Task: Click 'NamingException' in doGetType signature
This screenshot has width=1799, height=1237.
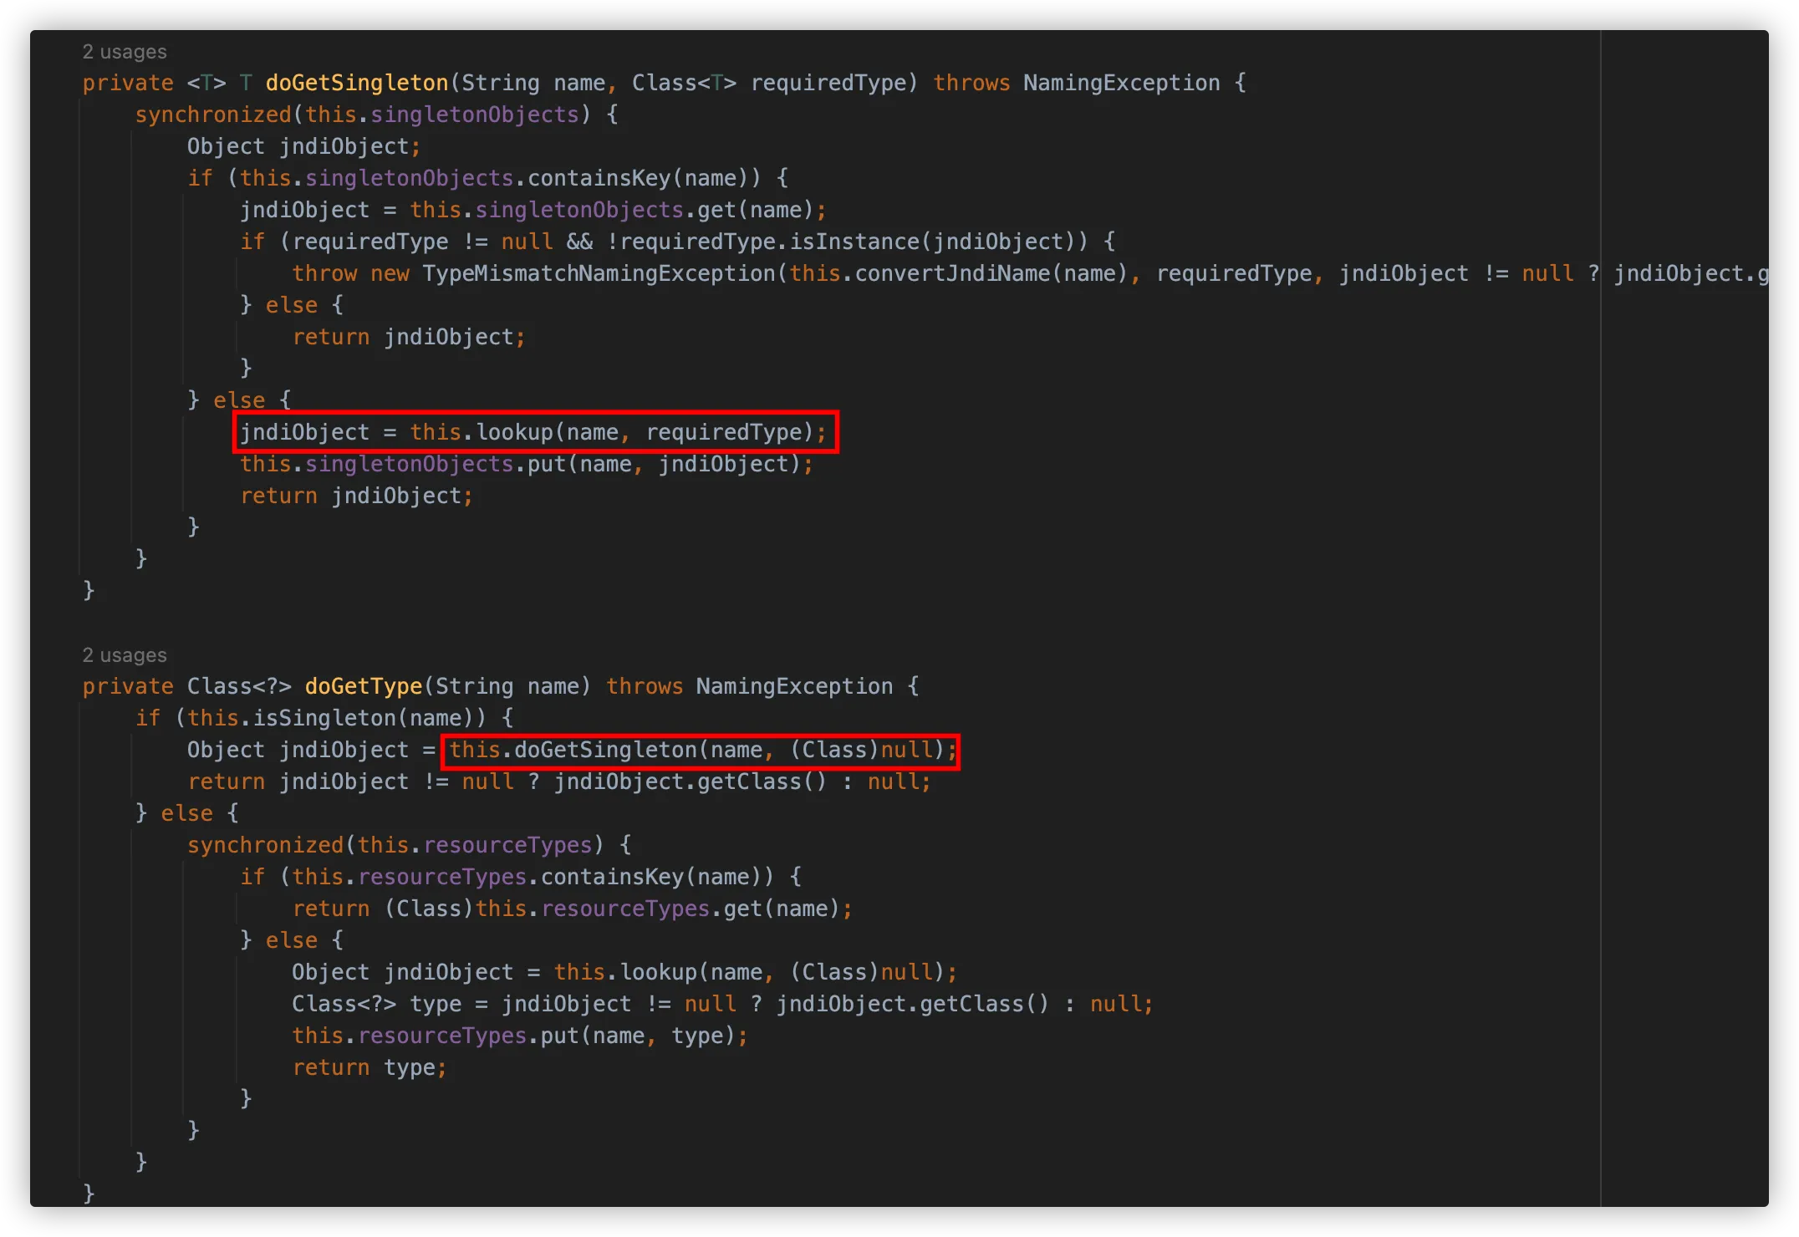Action: (795, 686)
